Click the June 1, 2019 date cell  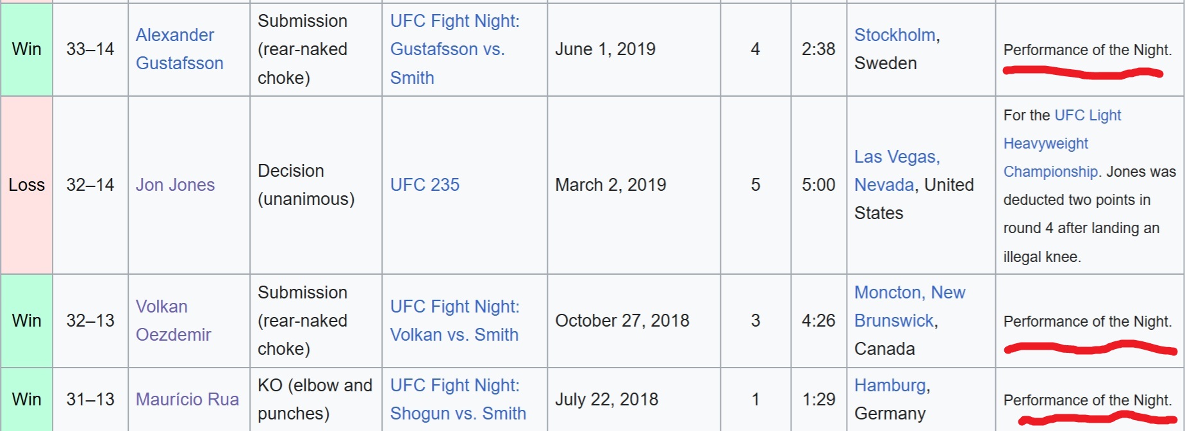[605, 49]
